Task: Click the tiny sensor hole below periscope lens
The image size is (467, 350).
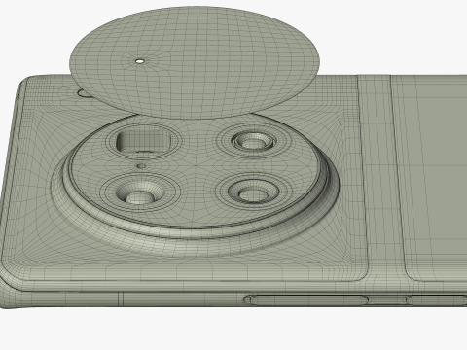Action: coord(141,166)
